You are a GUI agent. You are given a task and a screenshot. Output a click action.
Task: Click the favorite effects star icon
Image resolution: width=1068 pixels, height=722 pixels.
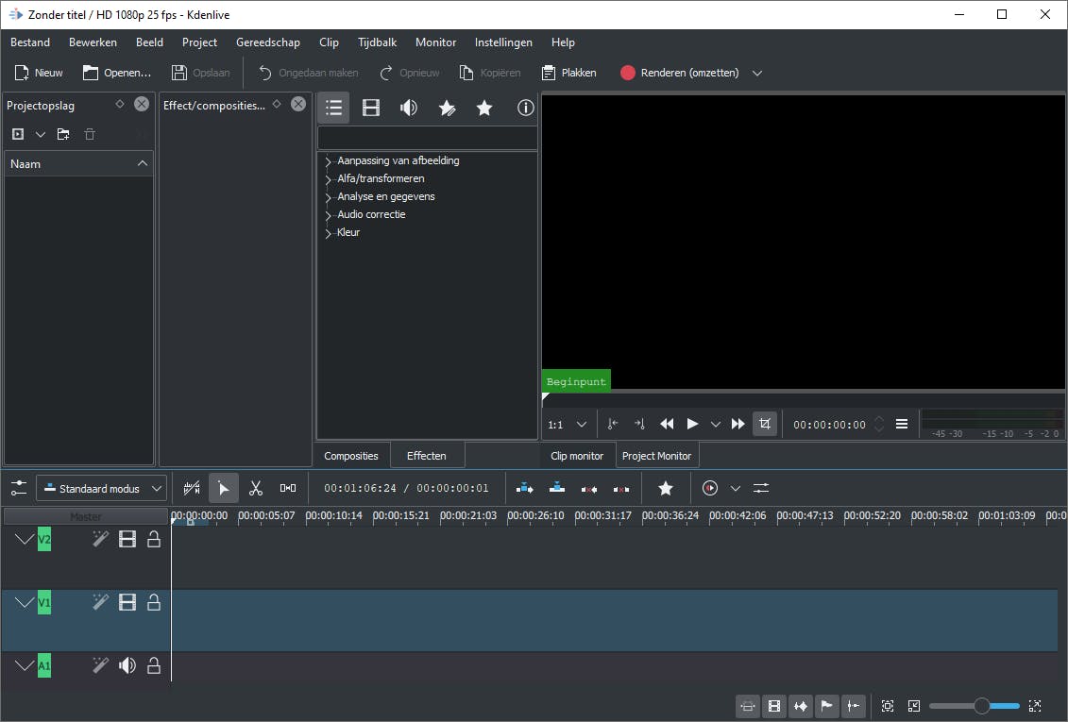point(484,108)
